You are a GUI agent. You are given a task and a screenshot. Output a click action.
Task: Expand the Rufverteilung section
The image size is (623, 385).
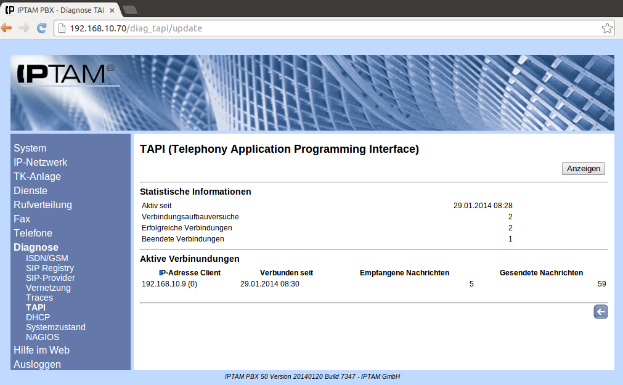43,205
